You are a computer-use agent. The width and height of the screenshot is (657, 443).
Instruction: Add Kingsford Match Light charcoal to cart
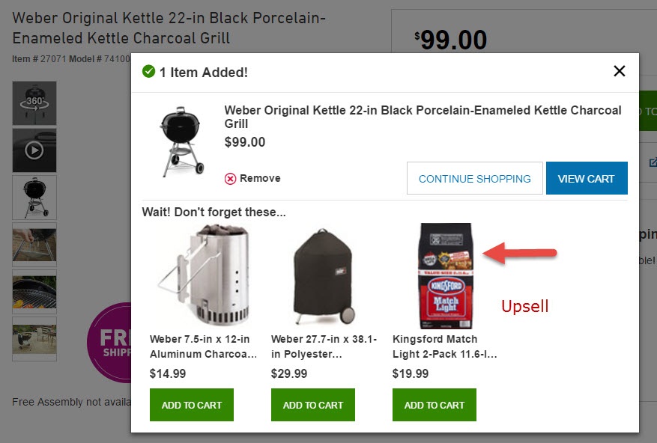coord(434,405)
